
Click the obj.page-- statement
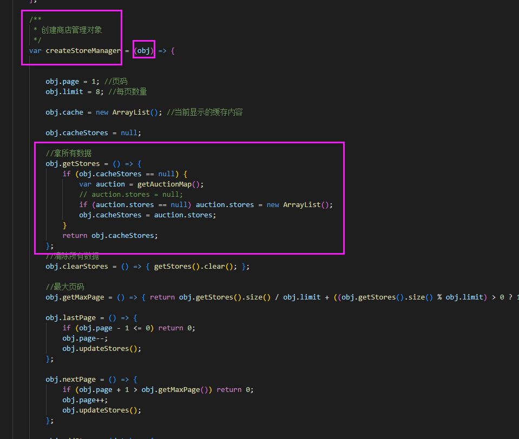[85, 338]
